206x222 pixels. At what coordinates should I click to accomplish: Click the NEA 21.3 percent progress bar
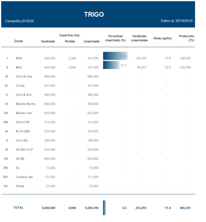pyautogui.click(x=111, y=65)
